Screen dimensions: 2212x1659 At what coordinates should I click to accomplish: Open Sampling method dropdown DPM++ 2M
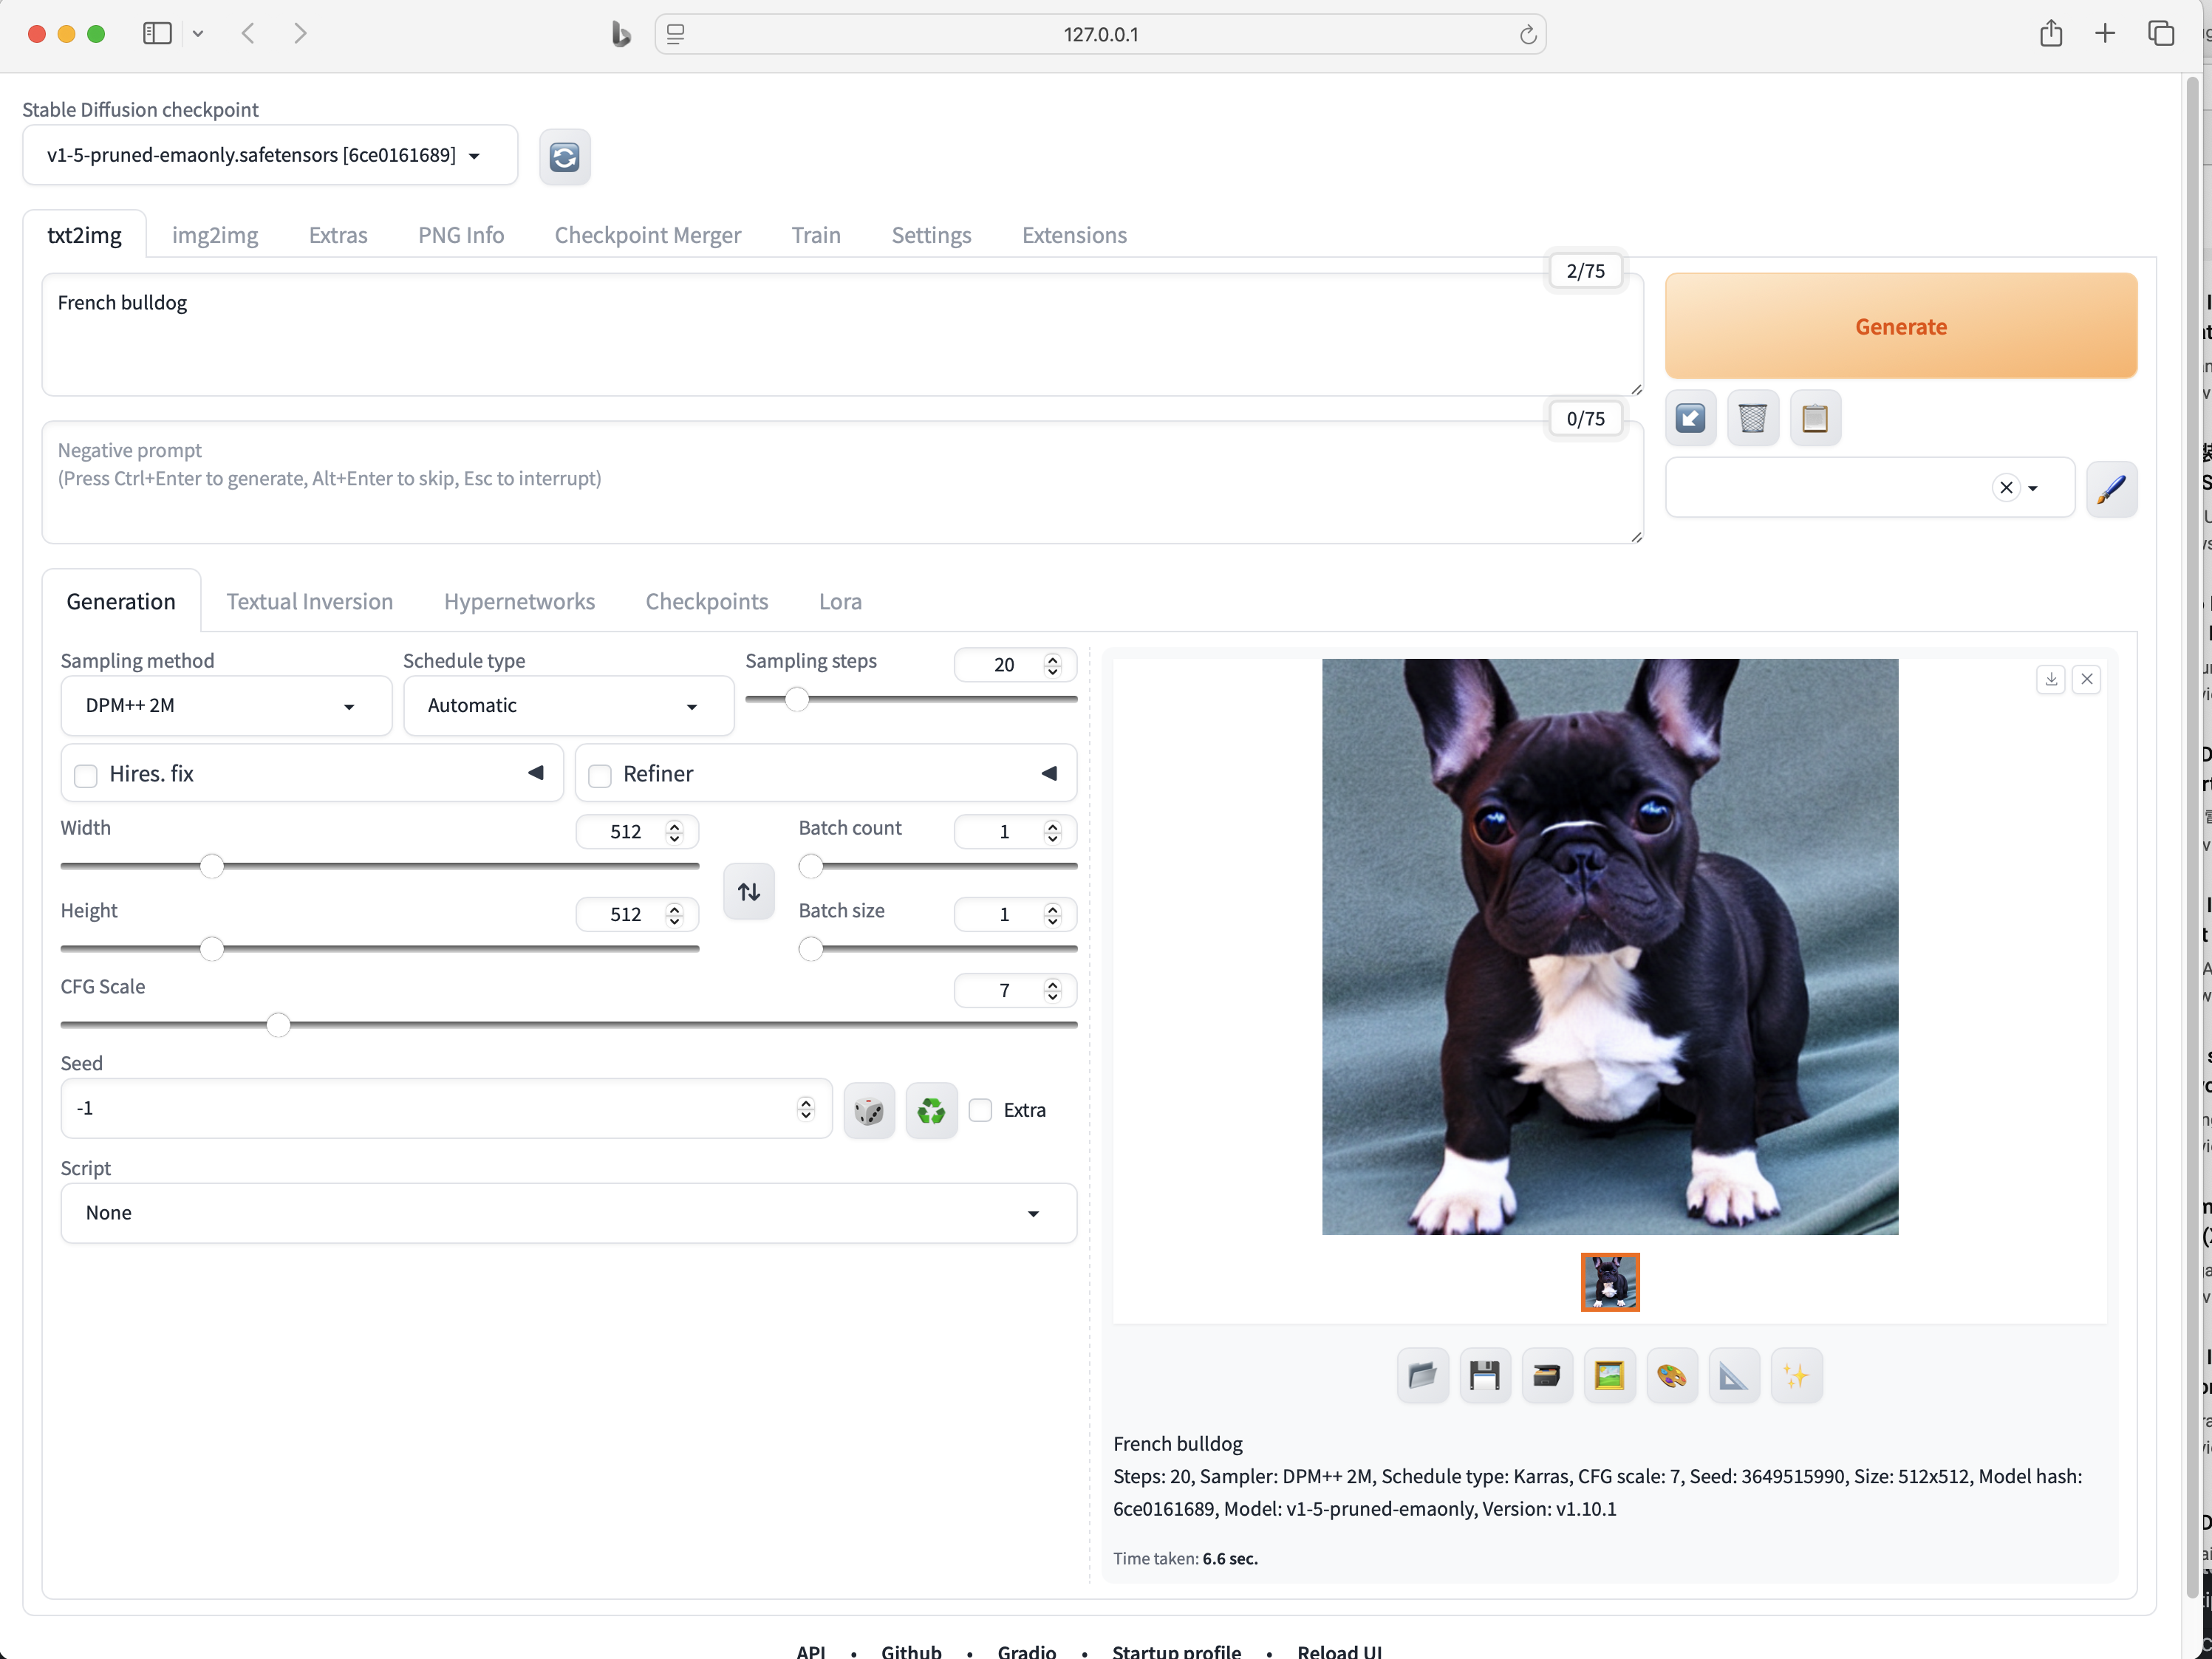(226, 706)
